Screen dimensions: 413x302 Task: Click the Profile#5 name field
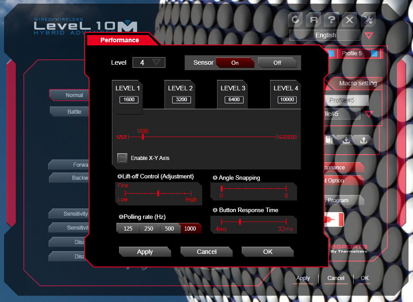click(346, 100)
